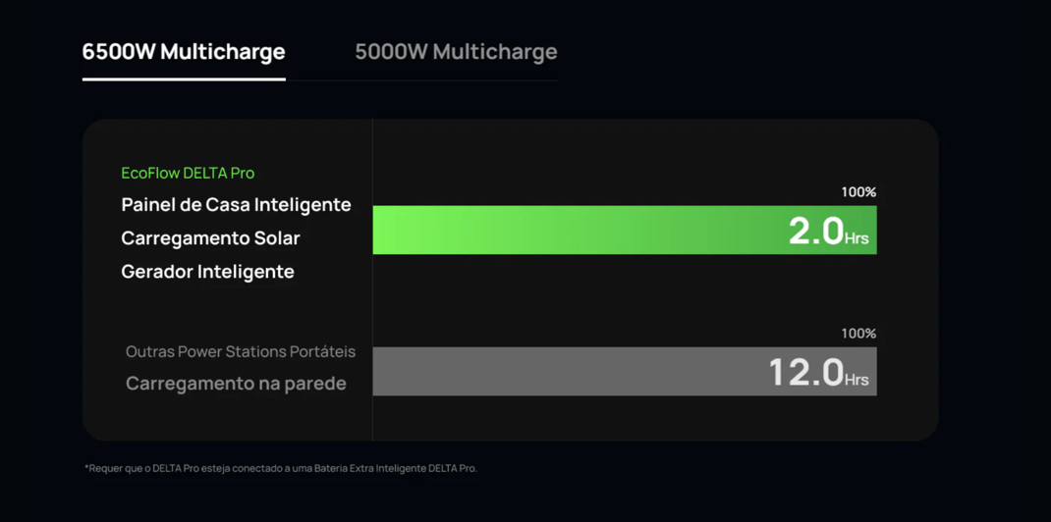Select the 6500W Multicharge tab
The height and width of the screenshot is (522, 1051).
click(184, 52)
